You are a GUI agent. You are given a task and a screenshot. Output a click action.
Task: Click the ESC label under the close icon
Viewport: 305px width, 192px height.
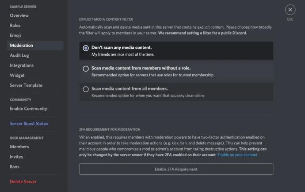tap(290, 19)
